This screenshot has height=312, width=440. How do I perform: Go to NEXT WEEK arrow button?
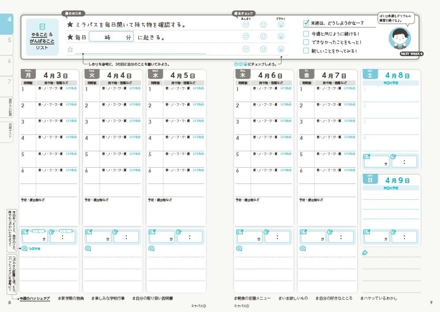click(411, 54)
